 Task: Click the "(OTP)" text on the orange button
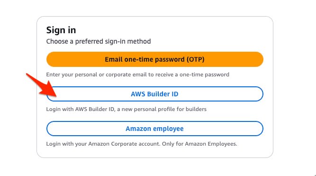coord(195,60)
